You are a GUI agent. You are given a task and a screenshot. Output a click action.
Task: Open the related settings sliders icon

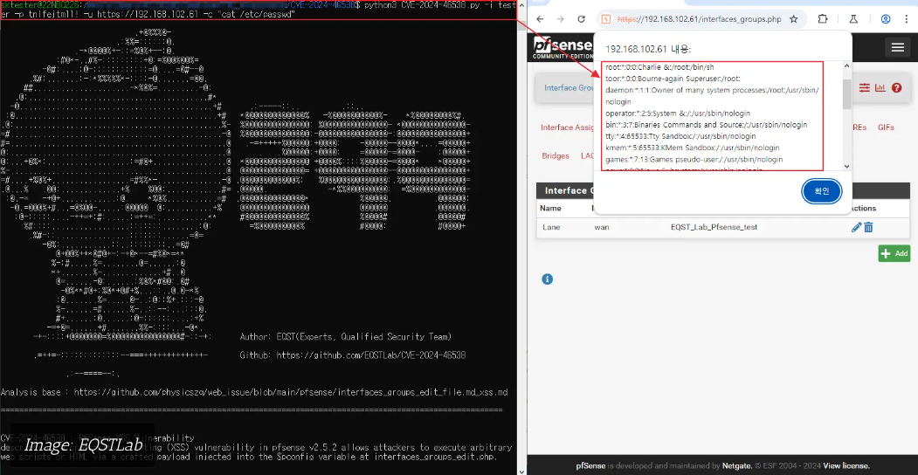(x=865, y=87)
